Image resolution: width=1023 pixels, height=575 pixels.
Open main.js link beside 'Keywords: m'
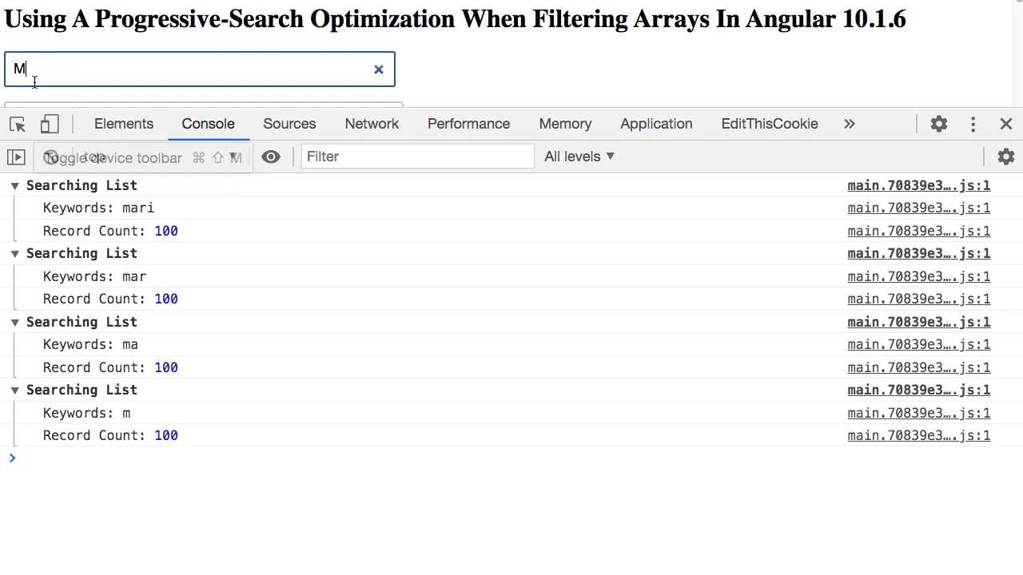click(x=918, y=413)
